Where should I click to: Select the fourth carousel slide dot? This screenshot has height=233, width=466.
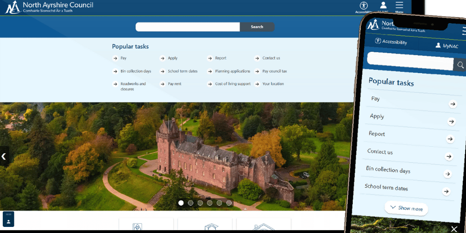[210, 203]
